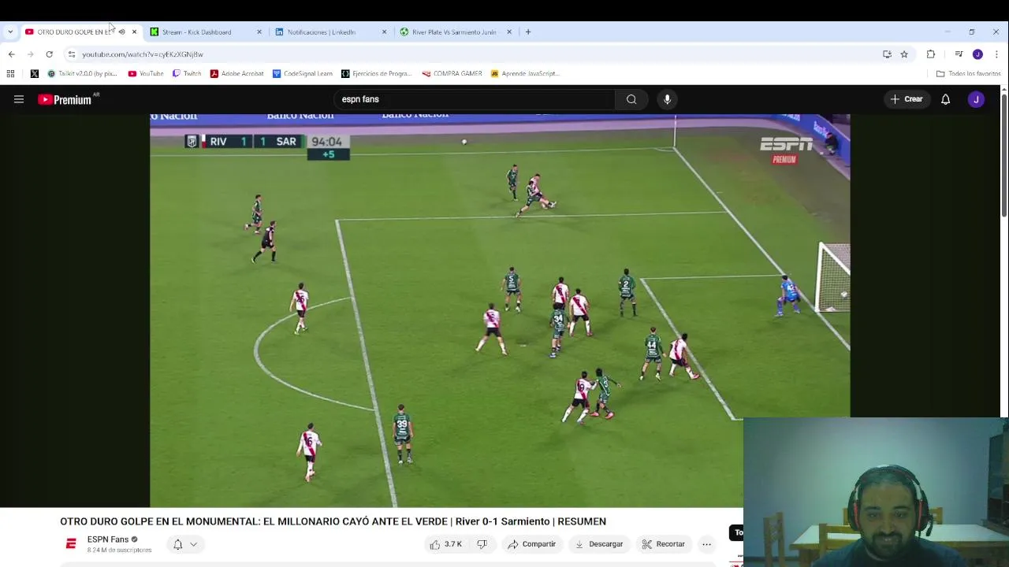Viewport: 1009px width, 567px height.
Task: Dislike the video with thumbs down
Action: (x=482, y=544)
